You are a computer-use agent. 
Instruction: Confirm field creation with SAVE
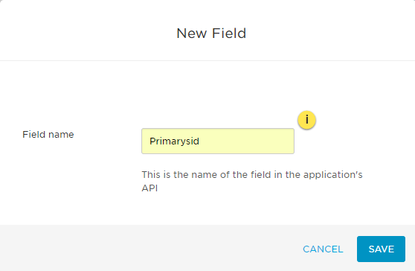pos(381,249)
